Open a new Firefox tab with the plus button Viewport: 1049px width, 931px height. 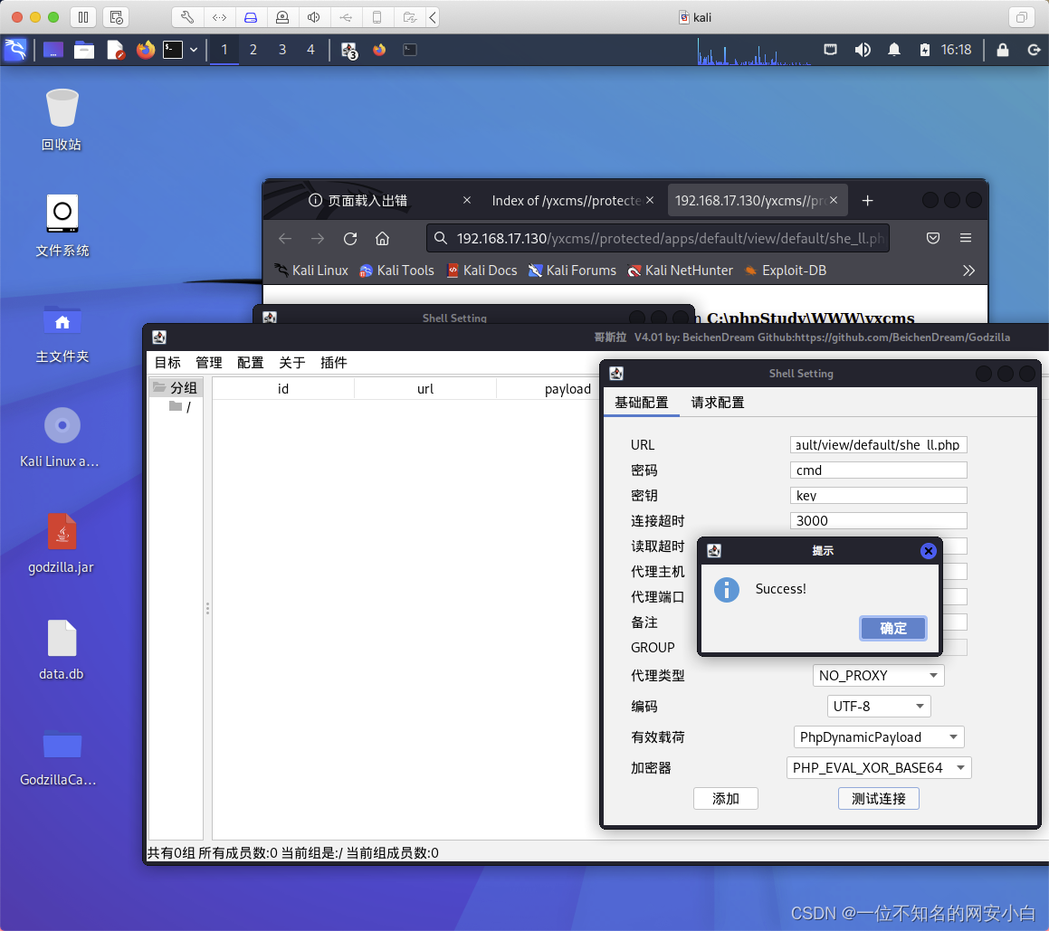point(867,201)
